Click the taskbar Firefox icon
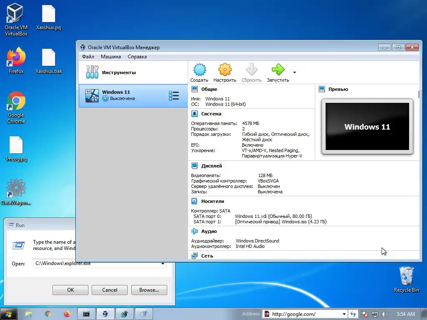This screenshot has width=427, height=320. point(67,314)
